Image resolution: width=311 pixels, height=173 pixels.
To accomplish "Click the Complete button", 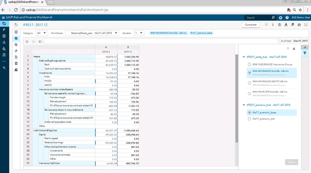I will coord(251,25).
